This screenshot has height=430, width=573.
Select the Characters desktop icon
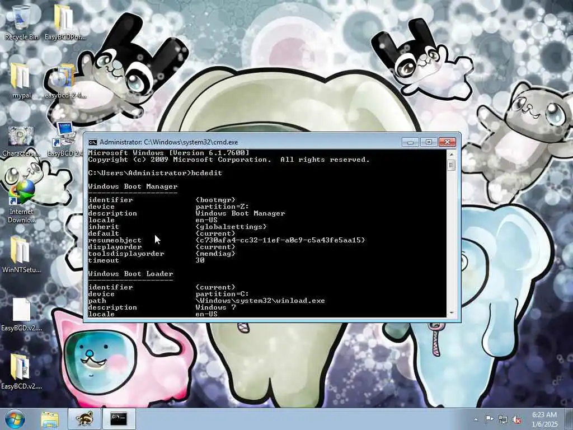21,141
